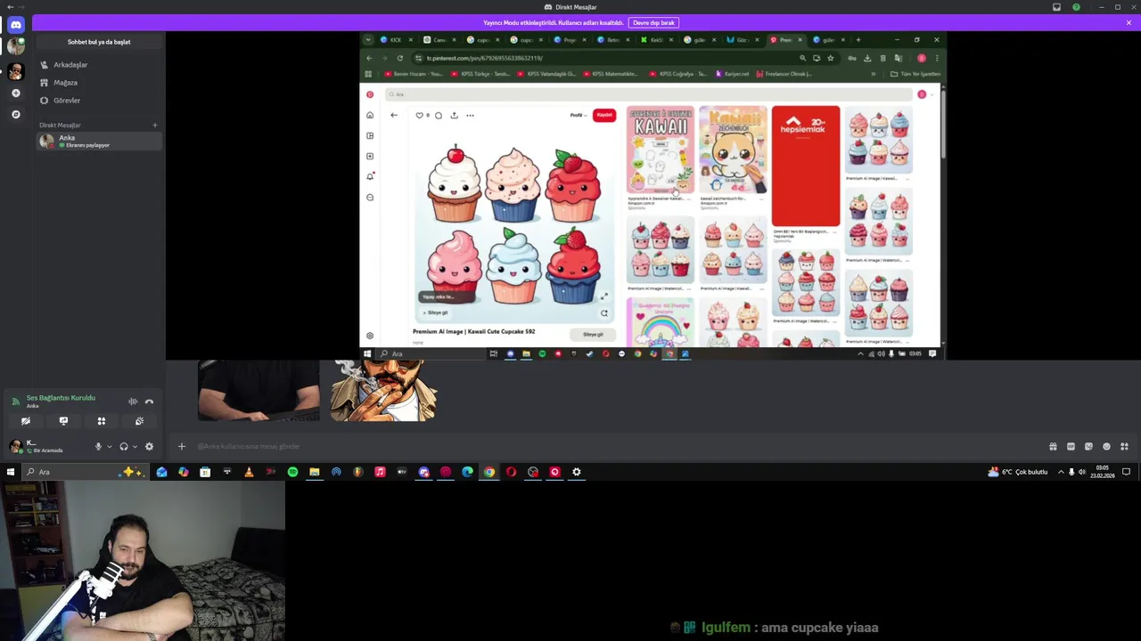Open the Discord discover servers compass icon
Image resolution: width=1141 pixels, height=641 pixels.
point(15,114)
